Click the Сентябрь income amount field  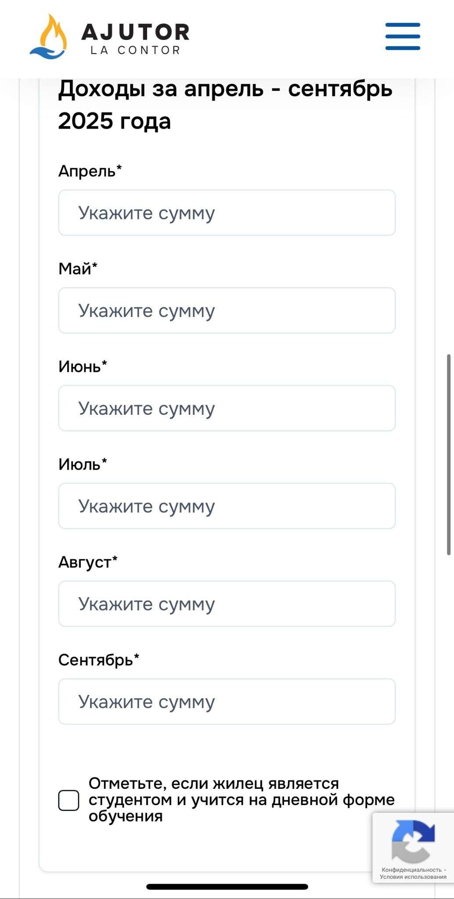click(227, 702)
